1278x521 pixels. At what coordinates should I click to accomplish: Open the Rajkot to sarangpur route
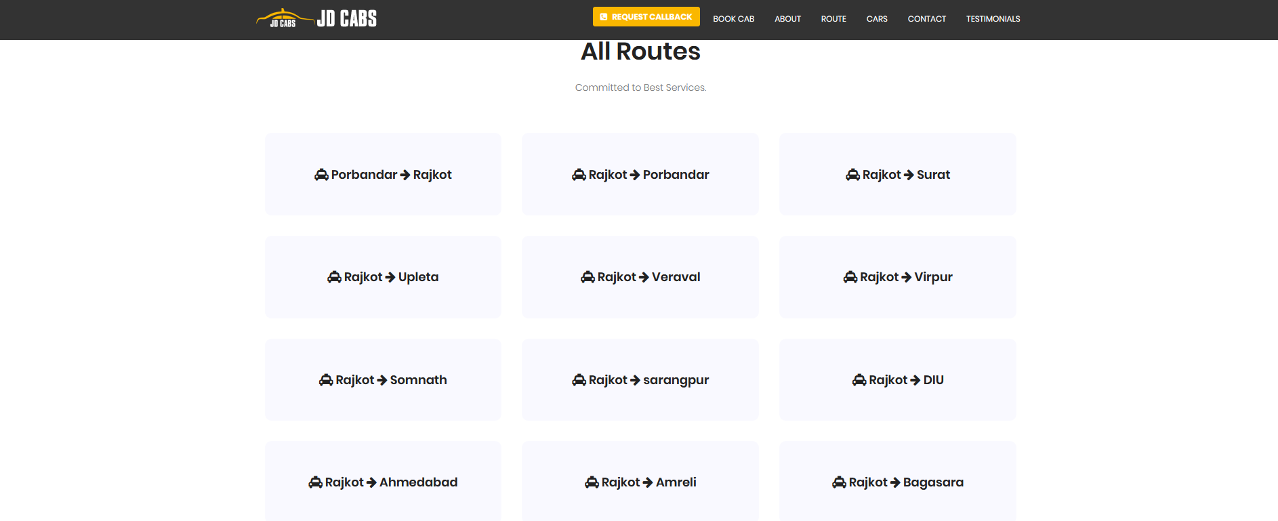click(640, 379)
